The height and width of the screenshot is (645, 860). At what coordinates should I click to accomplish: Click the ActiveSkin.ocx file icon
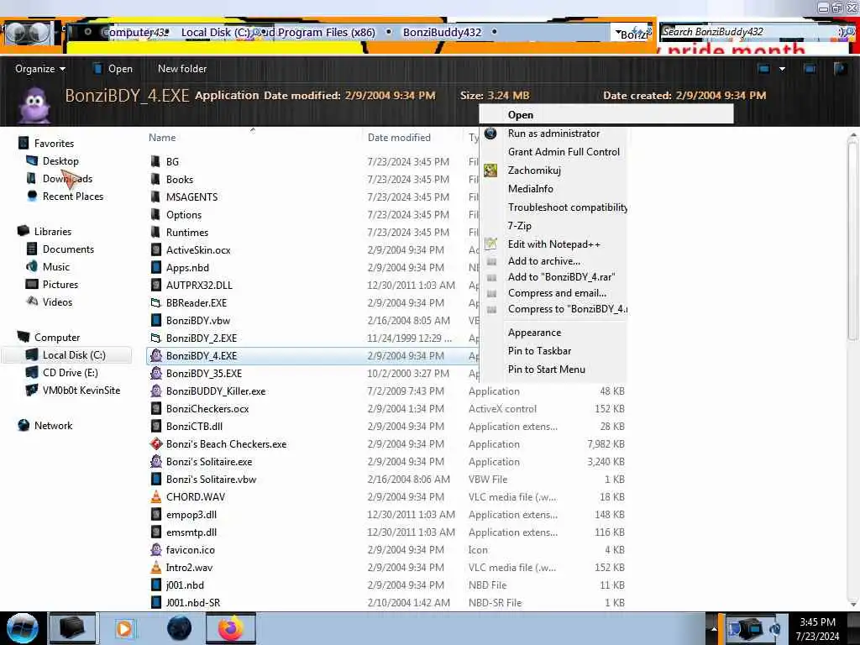pos(155,250)
